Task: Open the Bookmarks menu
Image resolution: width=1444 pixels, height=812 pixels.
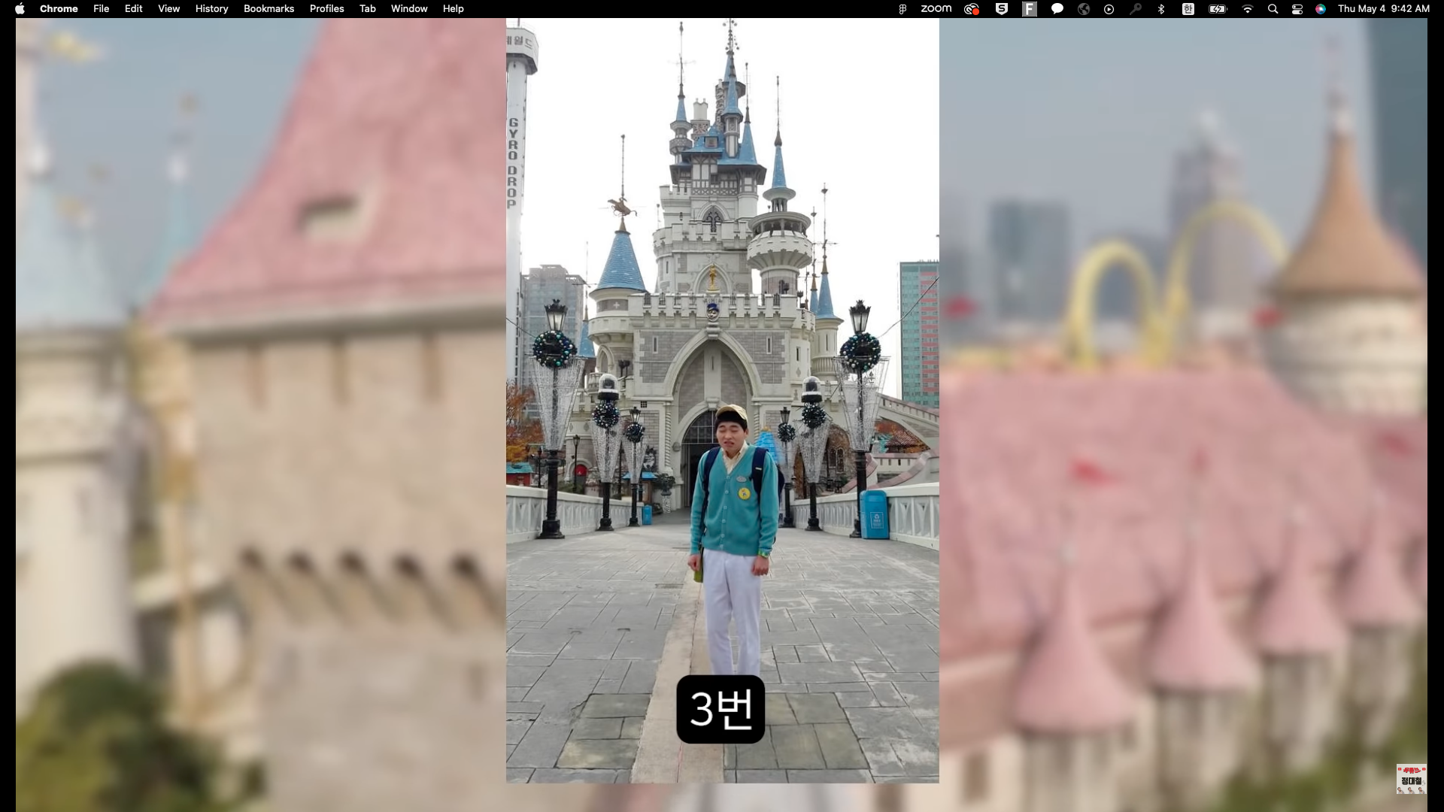Action: pyautogui.click(x=268, y=8)
